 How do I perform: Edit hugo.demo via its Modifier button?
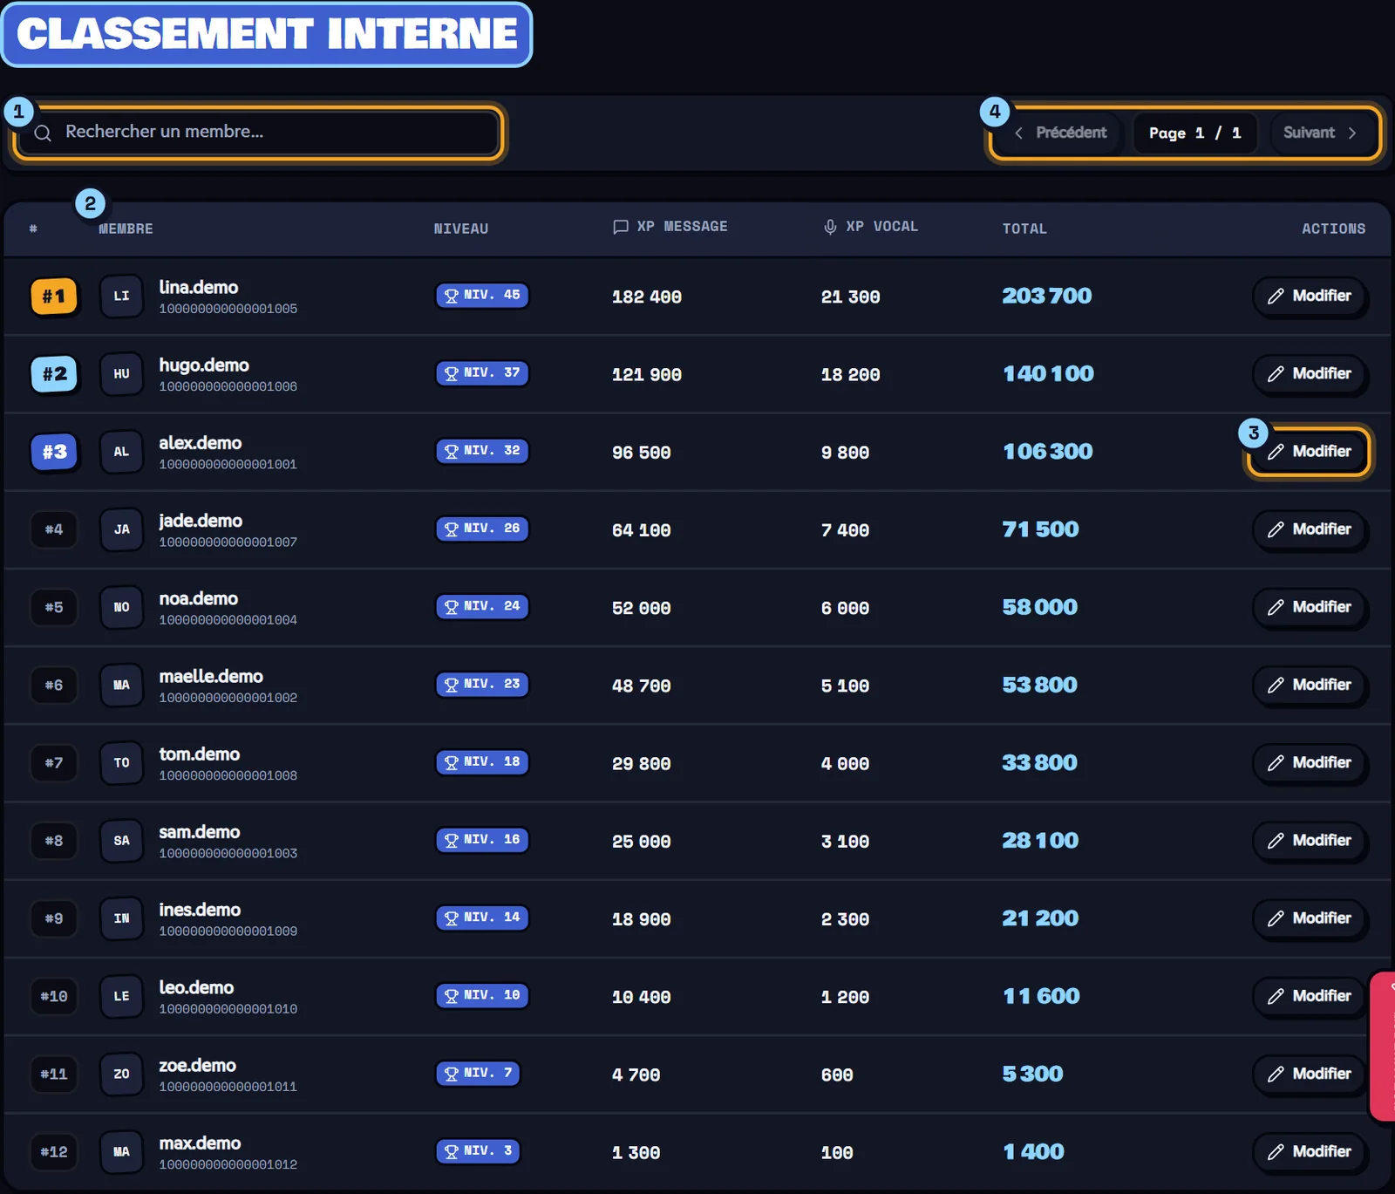1310,374
